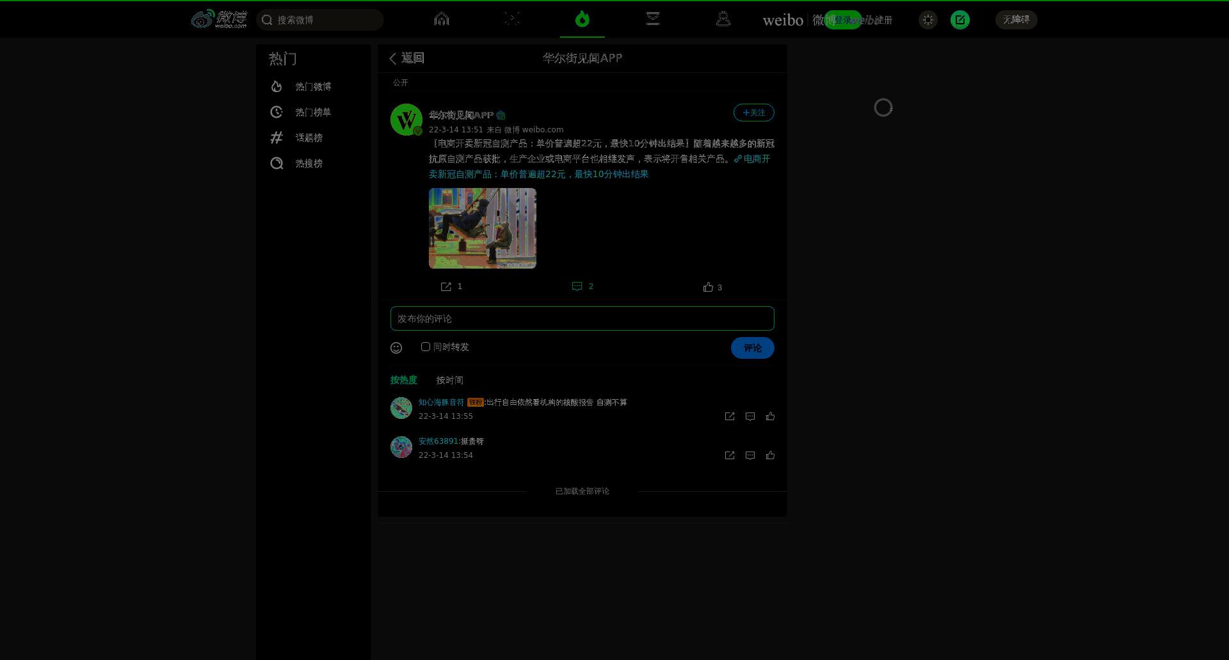1229x660 pixels.
Task: Click the green compose post icon
Action: coord(960,20)
